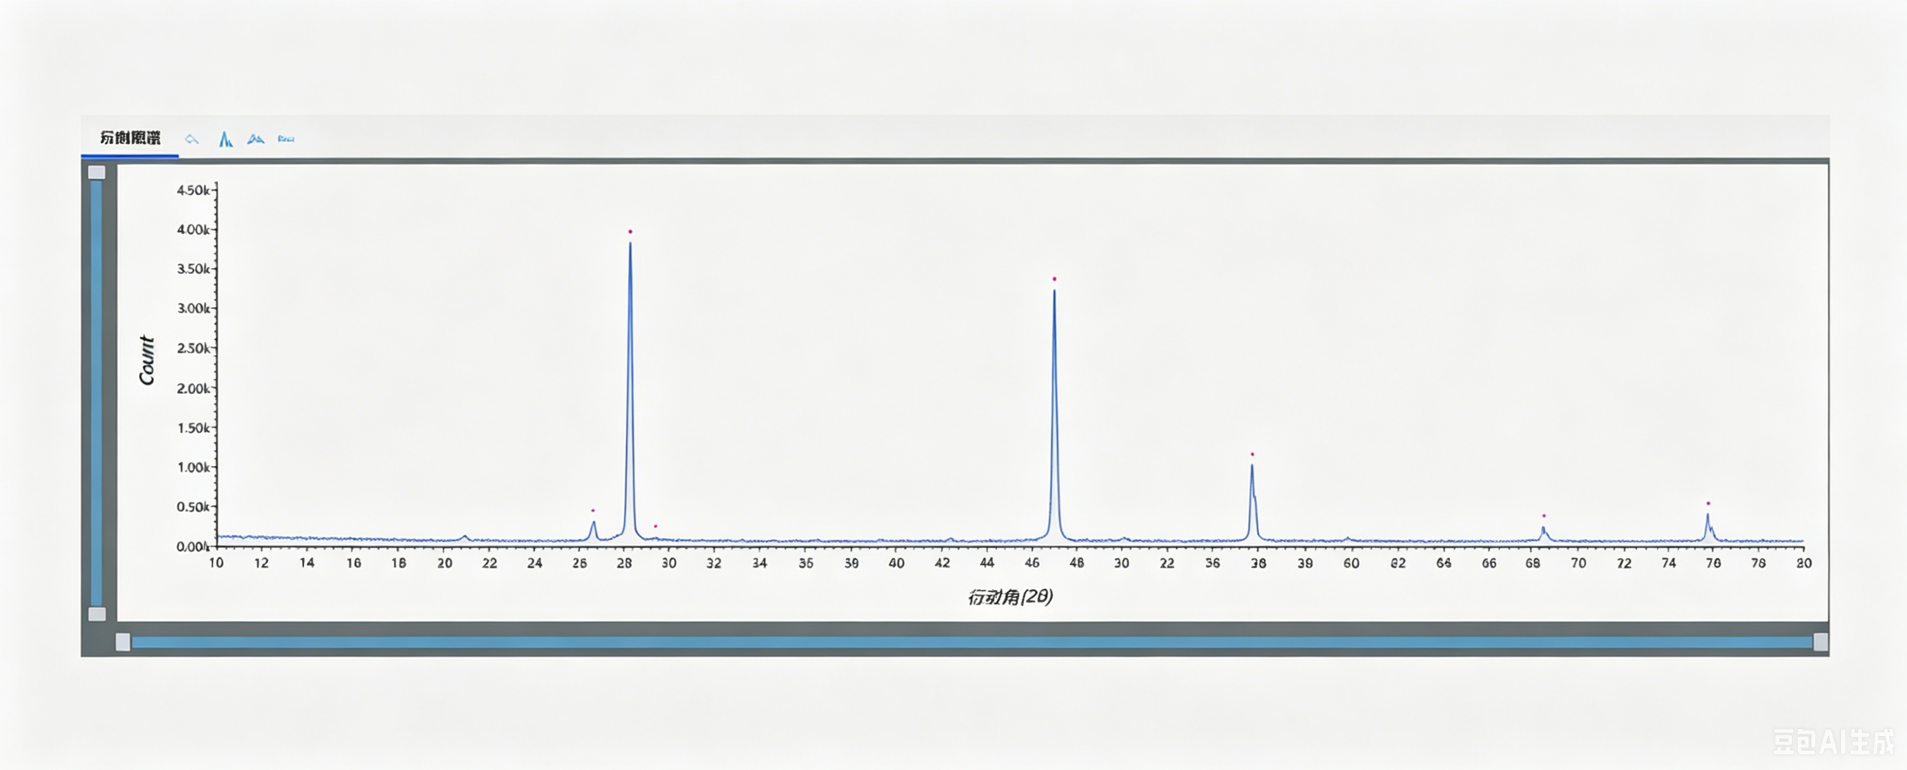Select the multi-peak mountain icon
The height and width of the screenshot is (770, 1907).
(255, 138)
